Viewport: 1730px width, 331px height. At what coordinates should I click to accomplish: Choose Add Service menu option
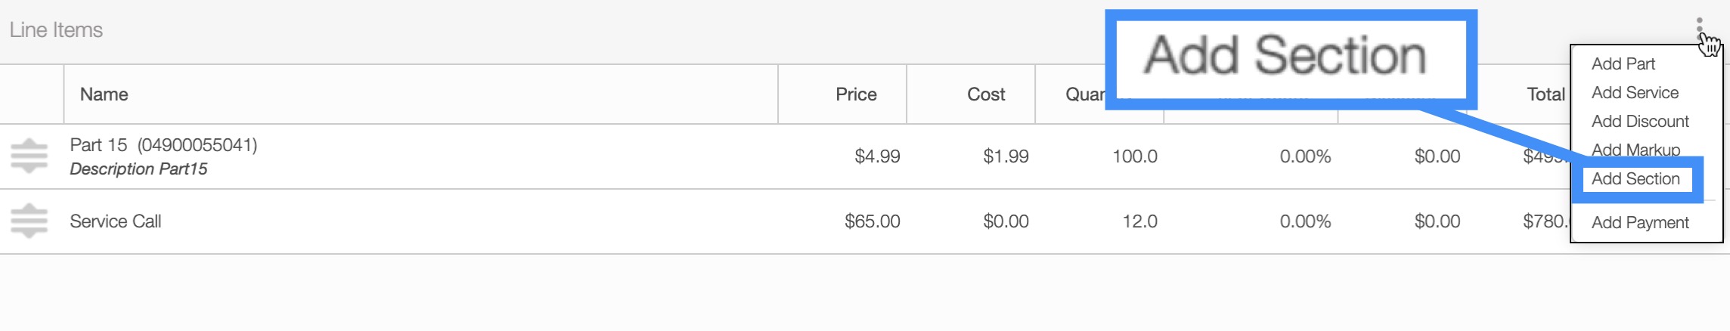[1635, 93]
